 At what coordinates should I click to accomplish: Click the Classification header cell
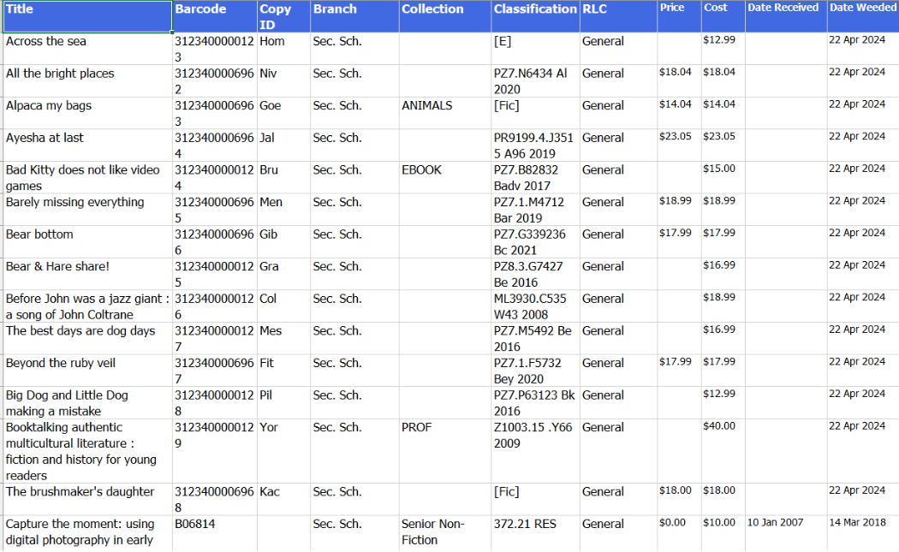pyautogui.click(x=535, y=16)
